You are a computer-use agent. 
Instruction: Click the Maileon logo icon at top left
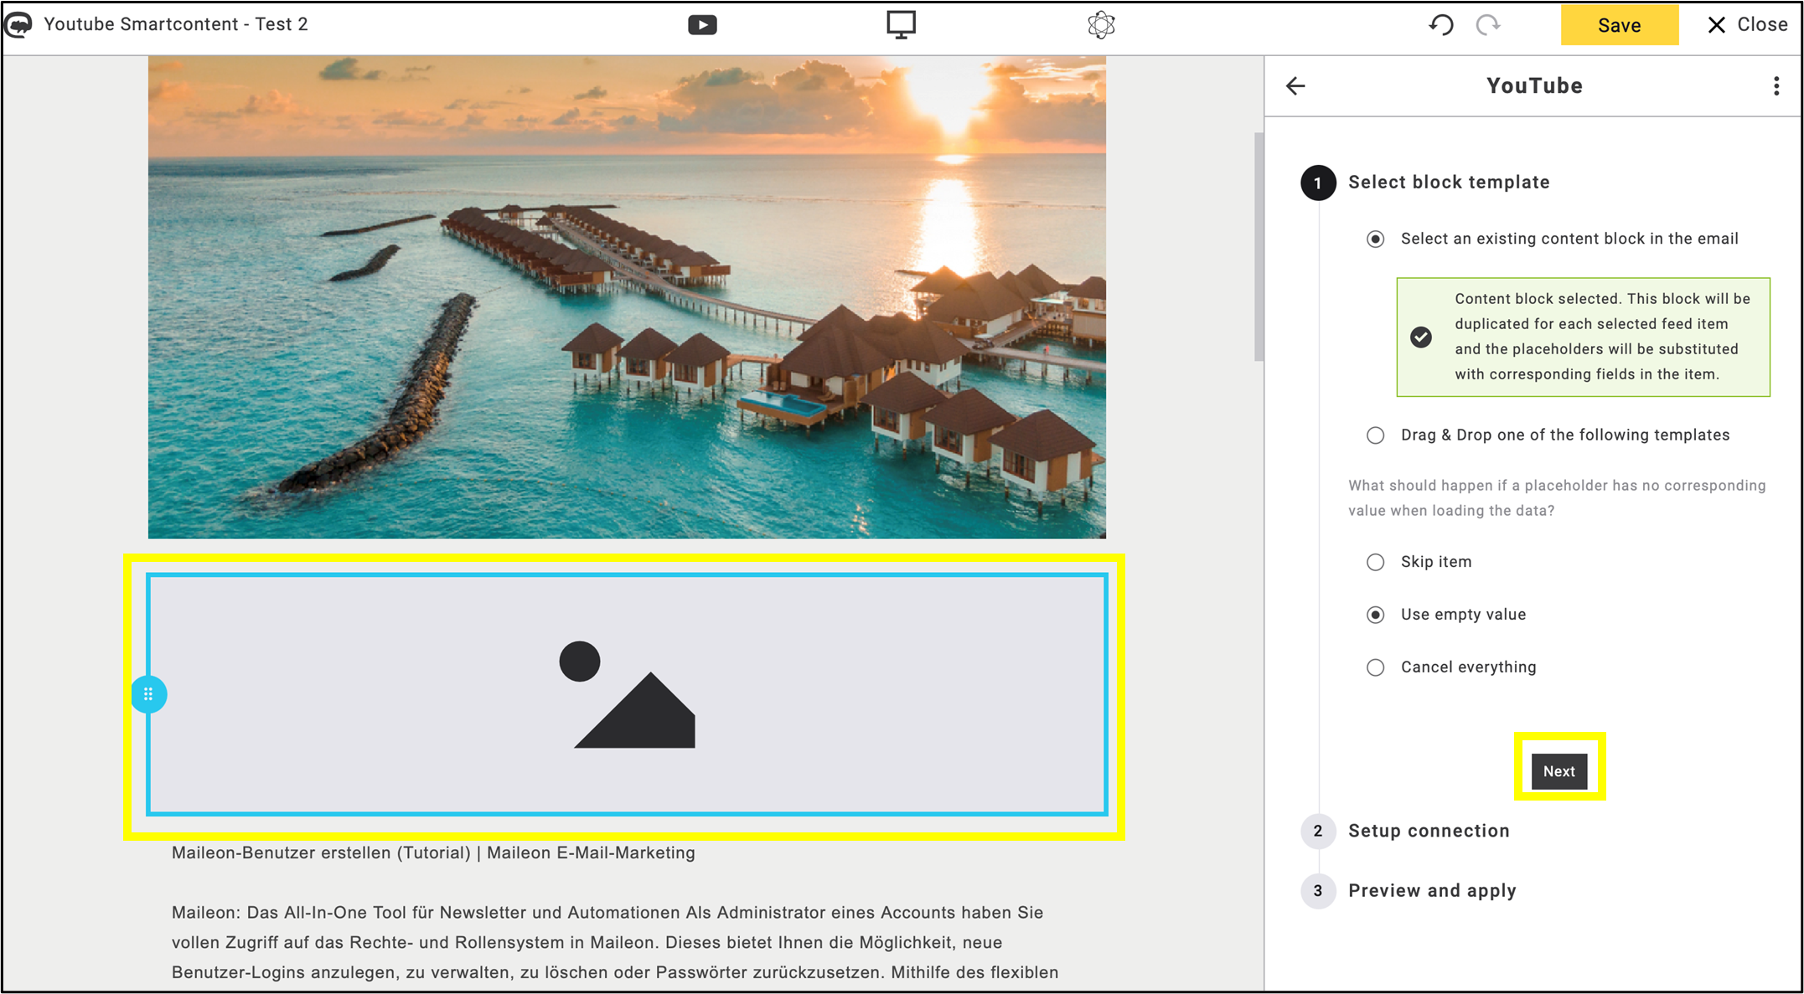(18, 24)
